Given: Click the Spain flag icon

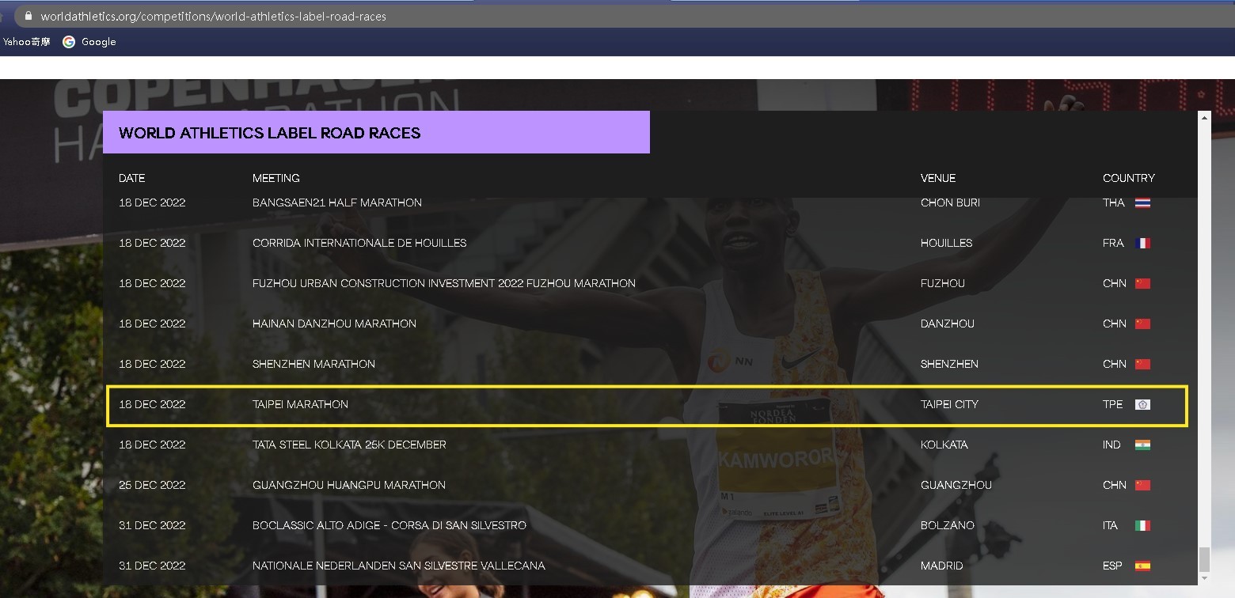Looking at the screenshot, I should click(x=1142, y=566).
